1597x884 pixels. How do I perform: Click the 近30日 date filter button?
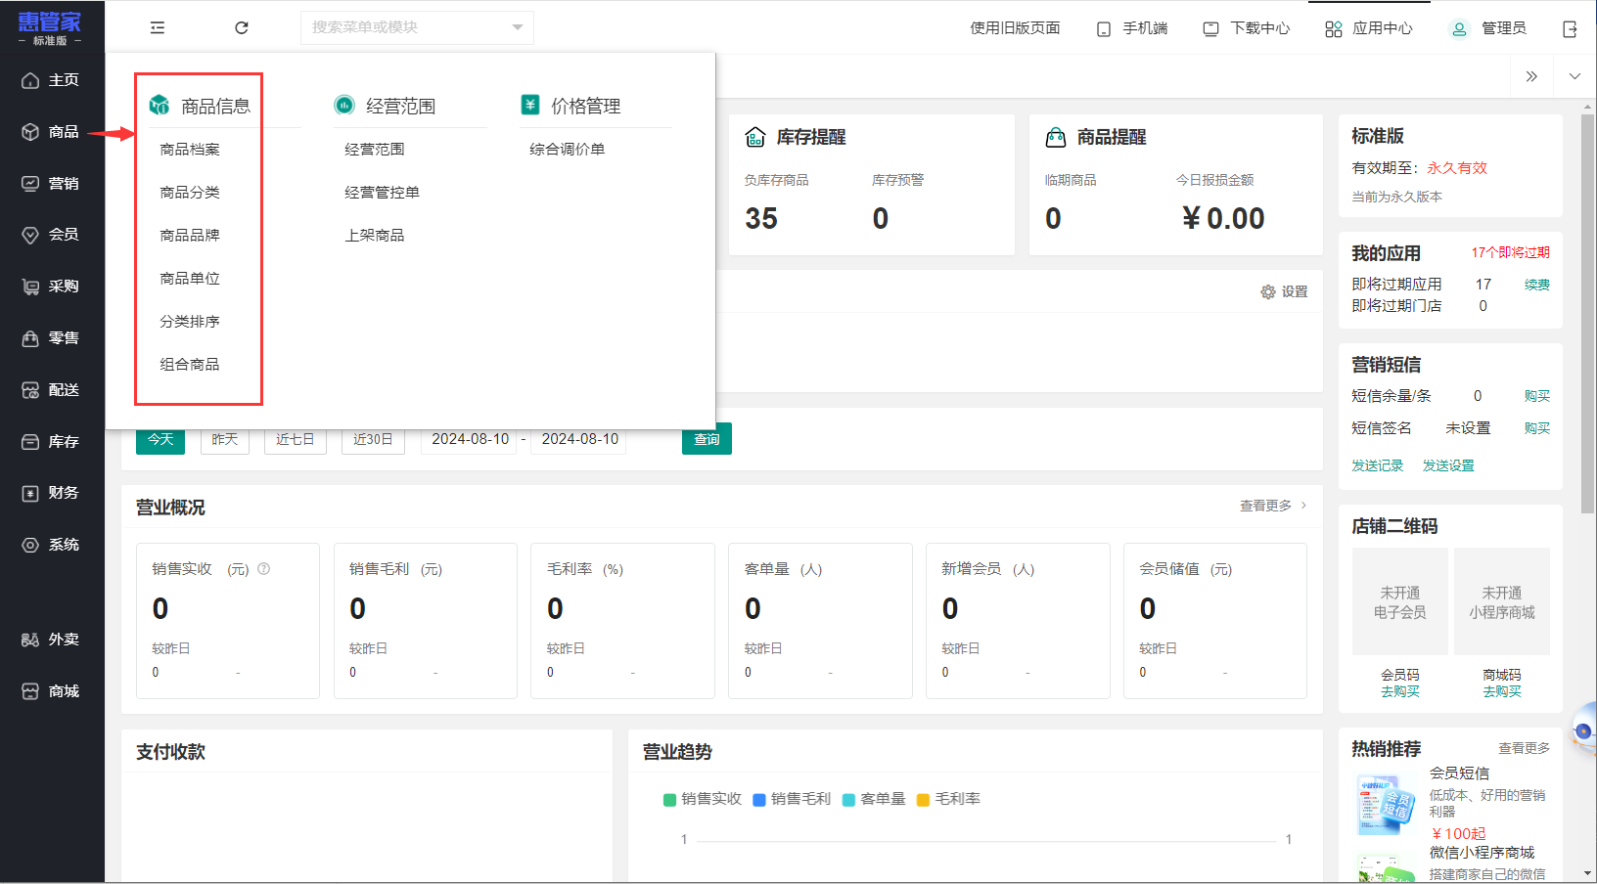point(373,440)
